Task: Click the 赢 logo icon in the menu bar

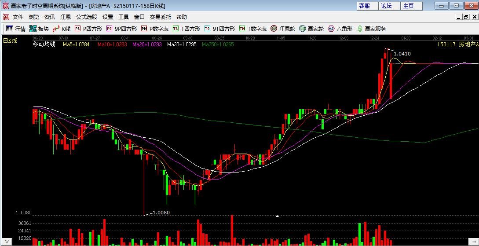Action: tap(6, 17)
